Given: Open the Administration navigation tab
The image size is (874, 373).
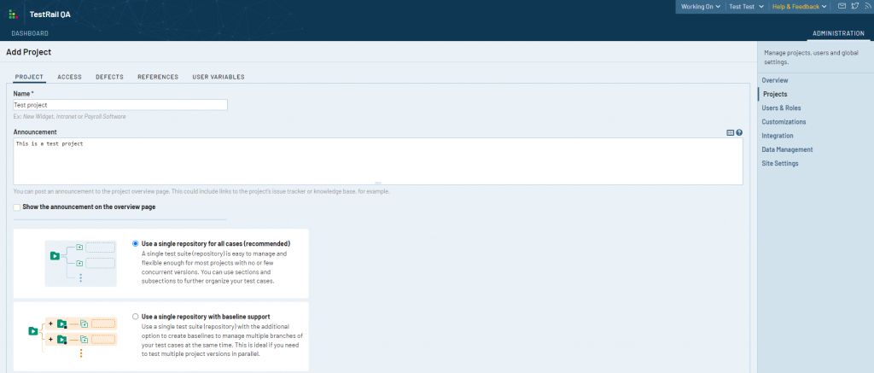Looking at the screenshot, I should (x=838, y=33).
